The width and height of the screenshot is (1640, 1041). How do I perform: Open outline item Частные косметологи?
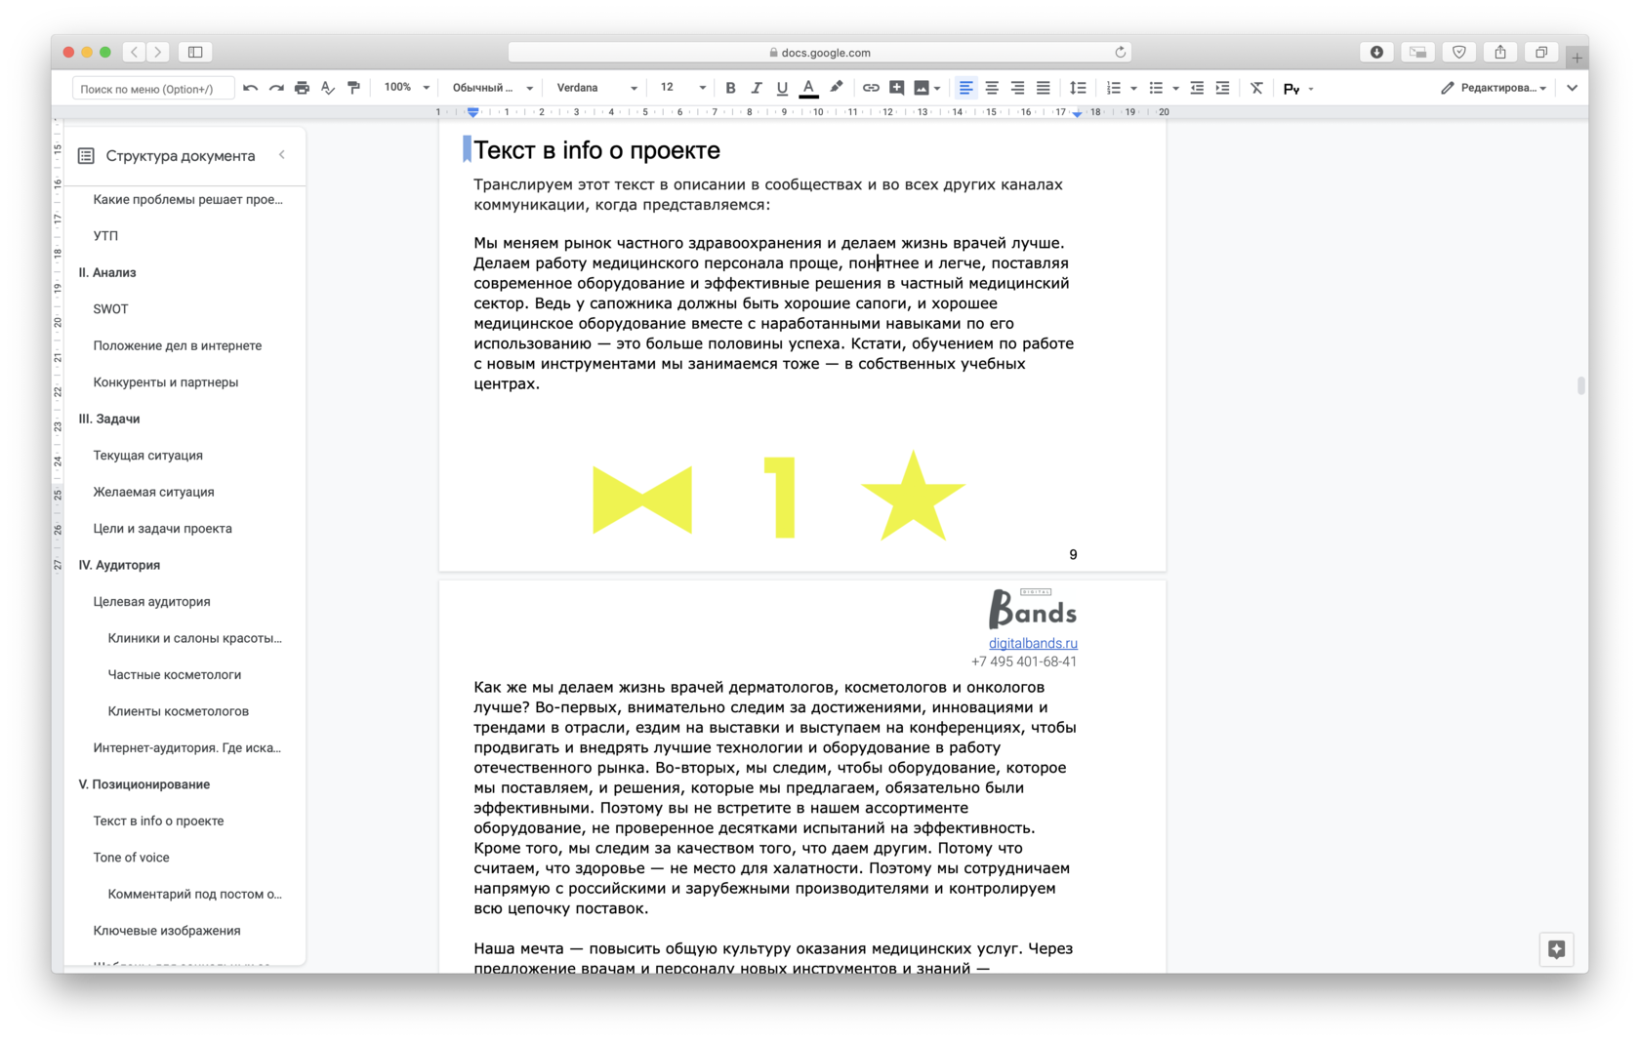point(175,675)
